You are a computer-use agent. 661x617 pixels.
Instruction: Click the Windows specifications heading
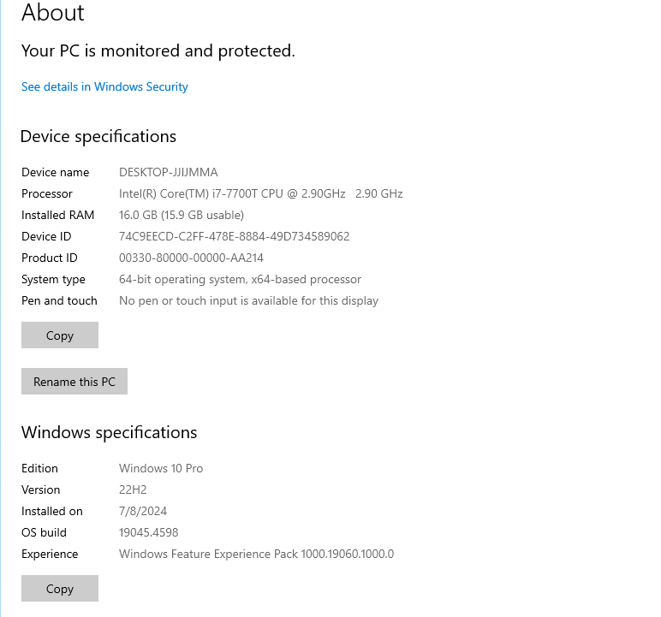pos(110,433)
